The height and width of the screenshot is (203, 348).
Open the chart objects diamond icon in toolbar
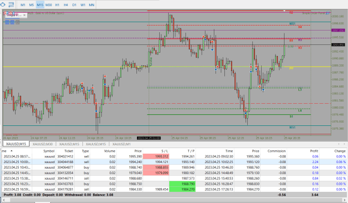point(2,4)
